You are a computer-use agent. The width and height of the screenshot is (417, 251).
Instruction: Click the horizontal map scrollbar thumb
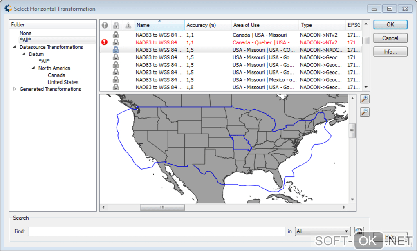162,207
